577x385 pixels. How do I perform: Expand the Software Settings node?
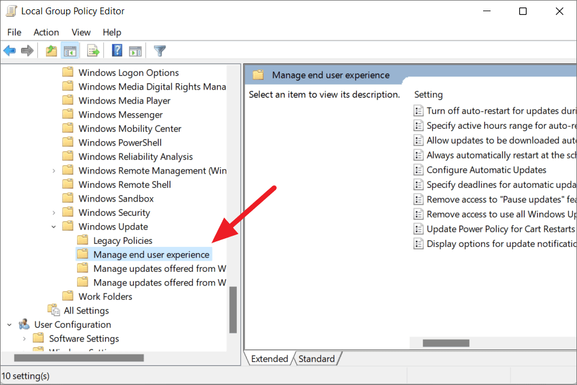[24, 338]
